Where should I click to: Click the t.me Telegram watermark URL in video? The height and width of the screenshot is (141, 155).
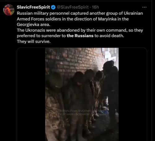[84, 111]
